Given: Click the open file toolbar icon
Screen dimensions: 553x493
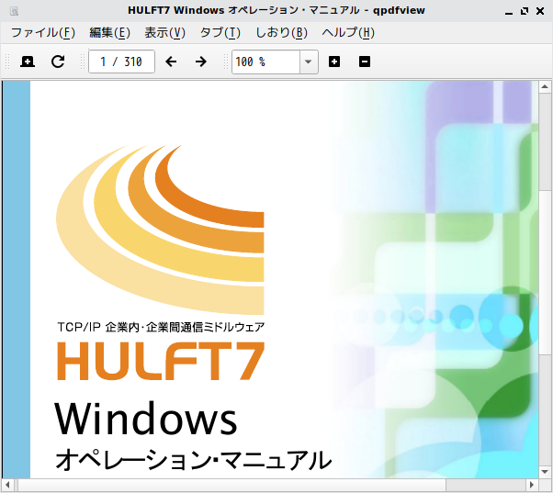Looking at the screenshot, I should (x=28, y=62).
